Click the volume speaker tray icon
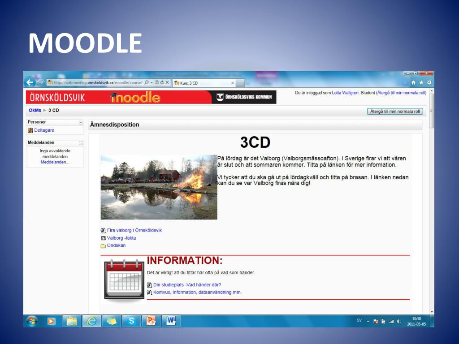459x344 pixels. pos(398,322)
